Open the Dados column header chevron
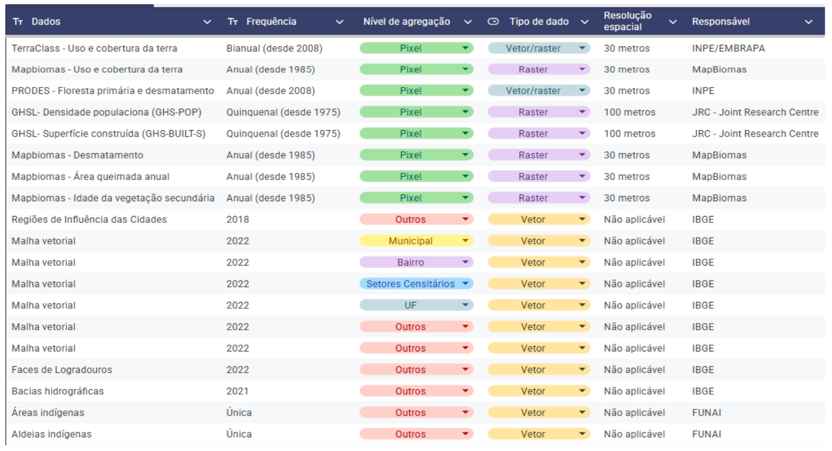The height and width of the screenshot is (451, 832). pyautogui.click(x=207, y=22)
